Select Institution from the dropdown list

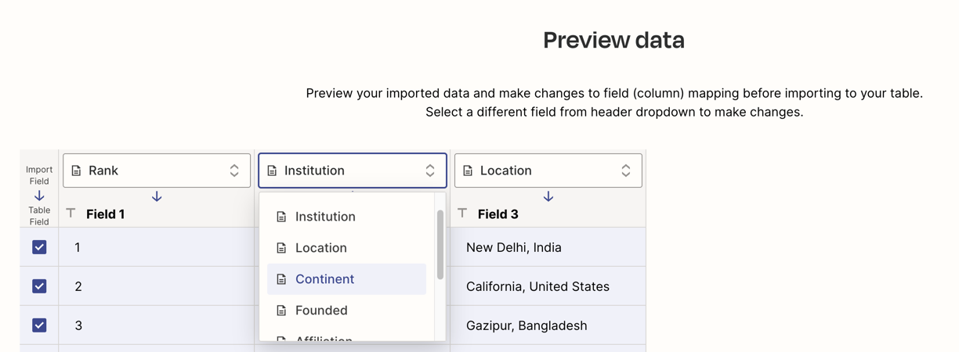tap(346, 217)
